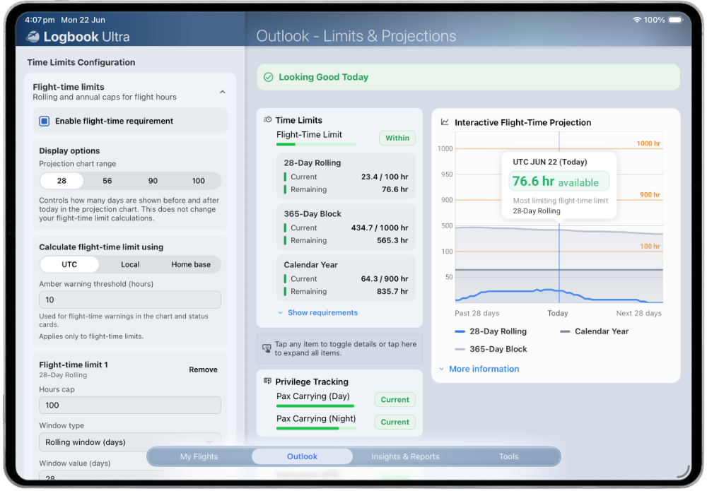This screenshot has height=491, width=707.
Task: Click the Current badge for Pax Carrying (Night)
Action: 395,422
